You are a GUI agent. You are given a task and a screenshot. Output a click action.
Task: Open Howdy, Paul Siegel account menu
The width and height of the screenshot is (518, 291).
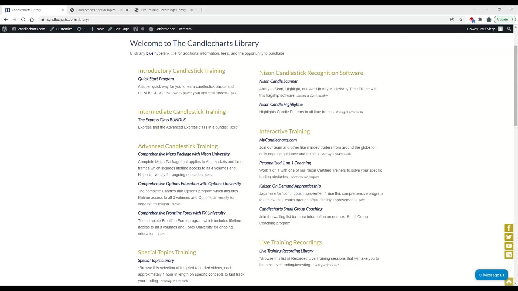485,29
